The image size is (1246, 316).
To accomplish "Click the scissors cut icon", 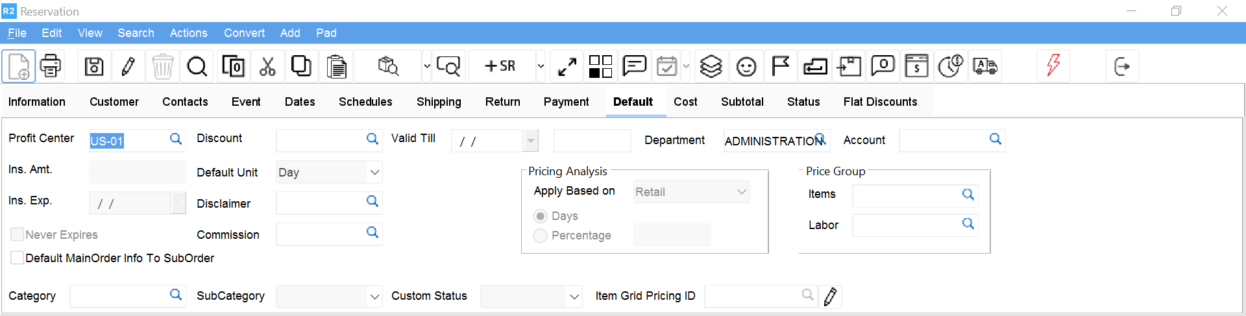I will [x=267, y=66].
